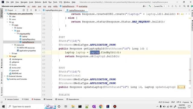This screenshot has width=193, height=109.
Task: Expand the target folder
Action: click(x=7, y=56)
